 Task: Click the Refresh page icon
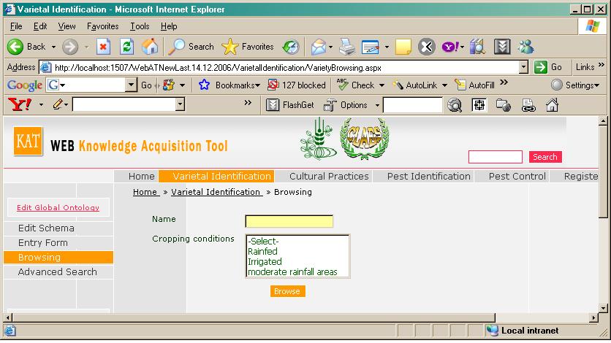[x=126, y=47]
